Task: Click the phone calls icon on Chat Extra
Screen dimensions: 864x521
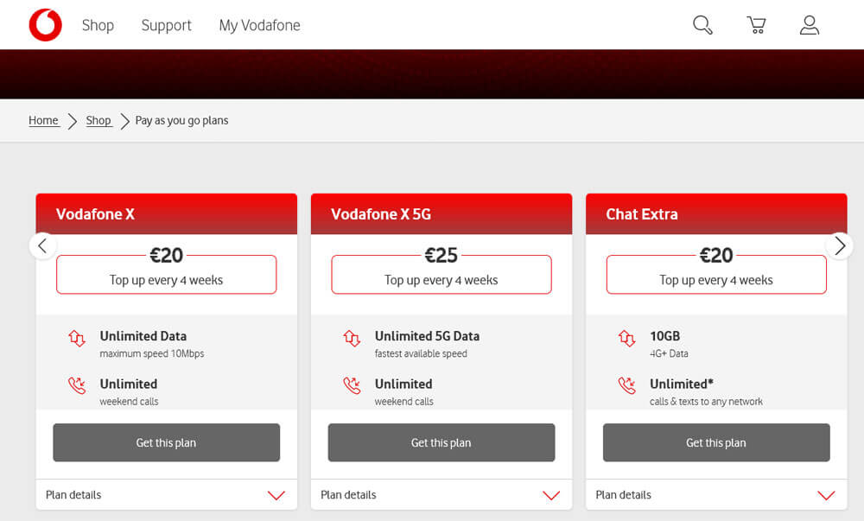Action: tap(626, 385)
